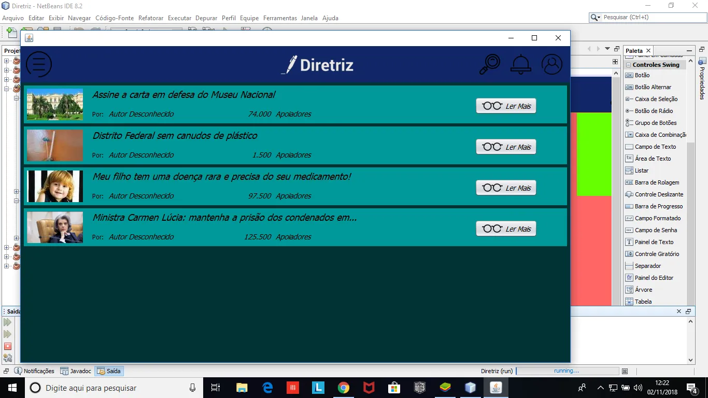Expand the second project node in Projetos tree
This screenshot has height=398, width=708.
[6, 70]
